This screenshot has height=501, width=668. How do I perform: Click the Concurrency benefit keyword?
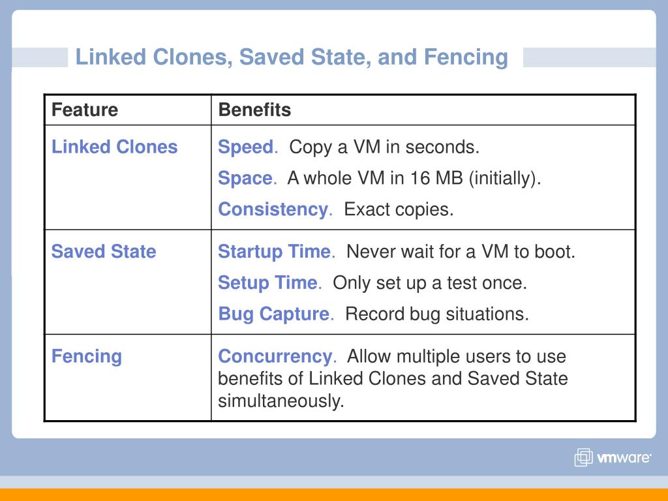(275, 357)
